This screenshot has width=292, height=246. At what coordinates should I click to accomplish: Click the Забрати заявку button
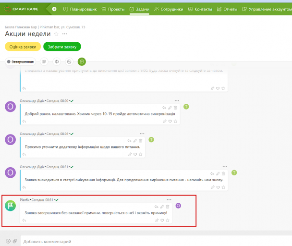pyautogui.click(x=62, y=47)
